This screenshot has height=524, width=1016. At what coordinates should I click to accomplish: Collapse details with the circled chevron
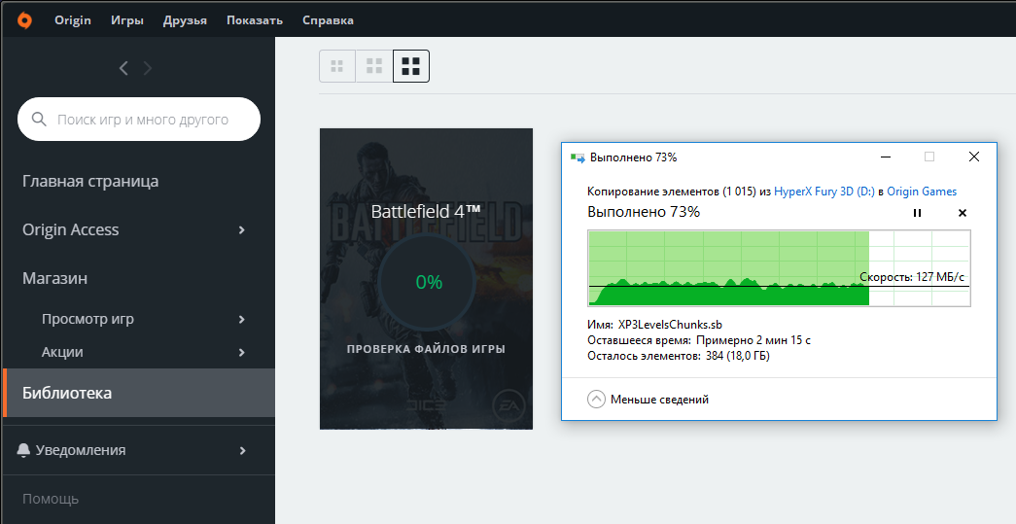tap(596, 399)
